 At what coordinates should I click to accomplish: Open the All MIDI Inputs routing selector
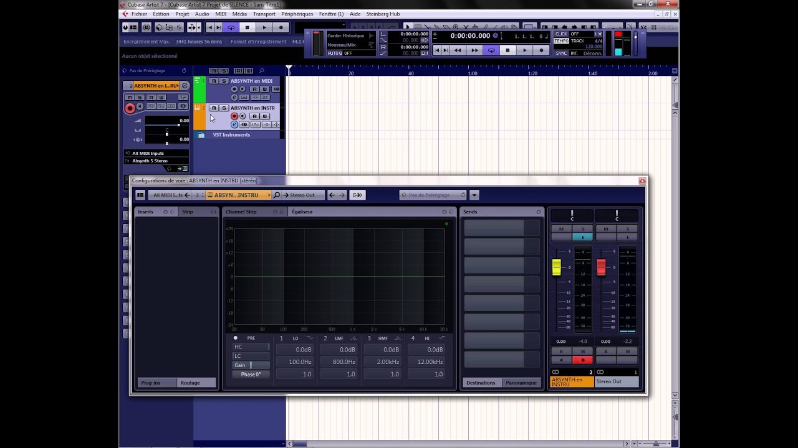156,153
